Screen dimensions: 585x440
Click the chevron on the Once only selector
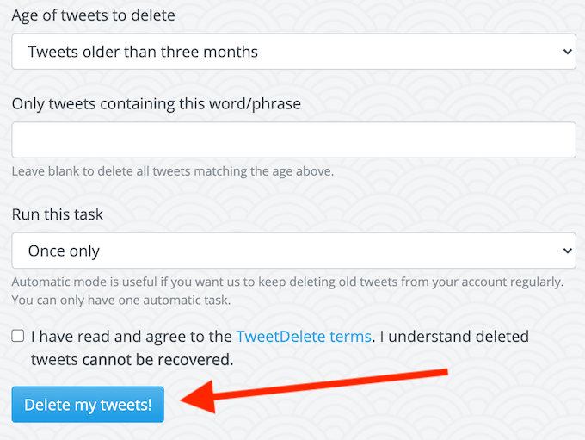[567, 251]
